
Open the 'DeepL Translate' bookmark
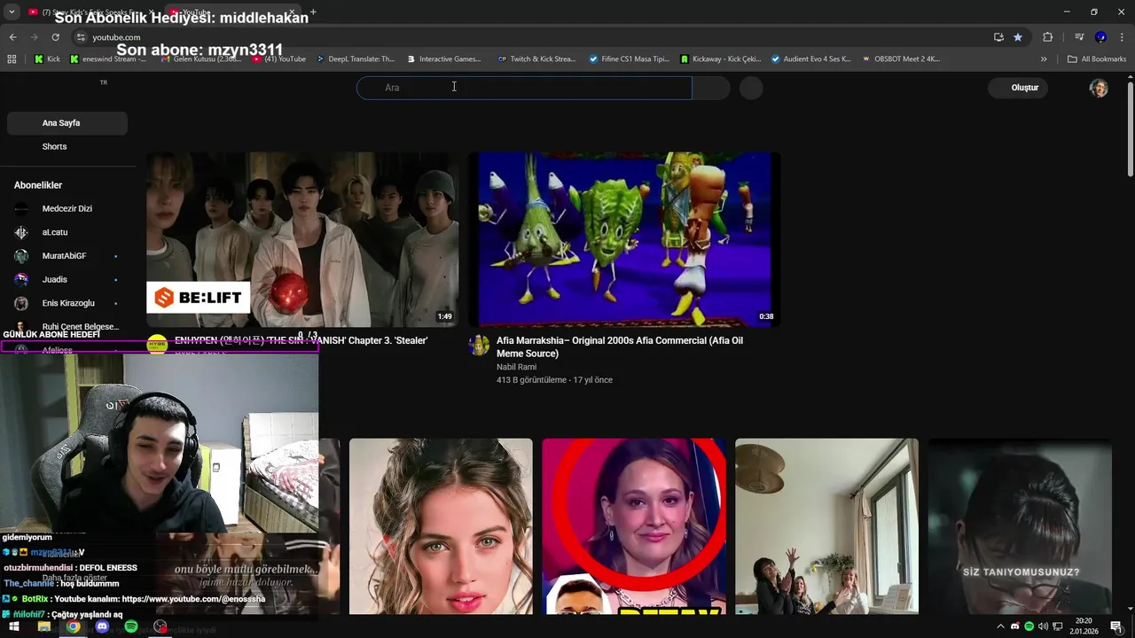point(356,59)
